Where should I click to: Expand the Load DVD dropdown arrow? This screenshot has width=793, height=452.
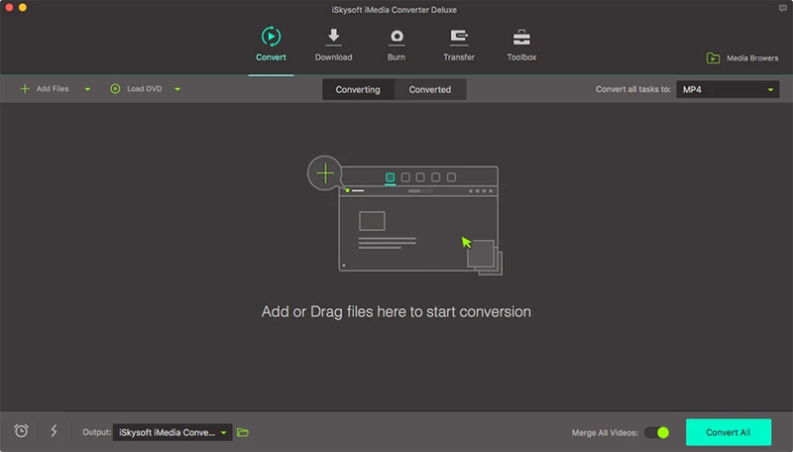point(177,89)
